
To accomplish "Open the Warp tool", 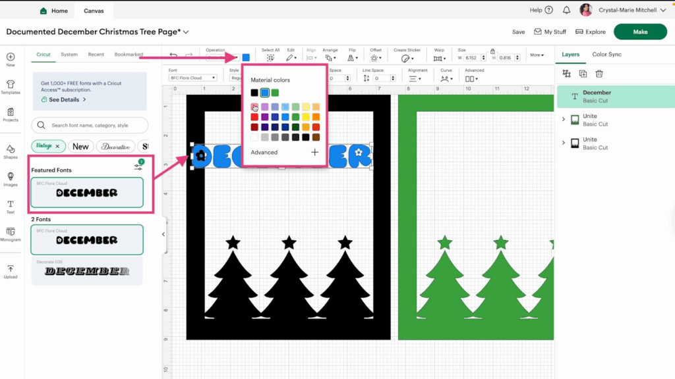I will tap(439, 58).
